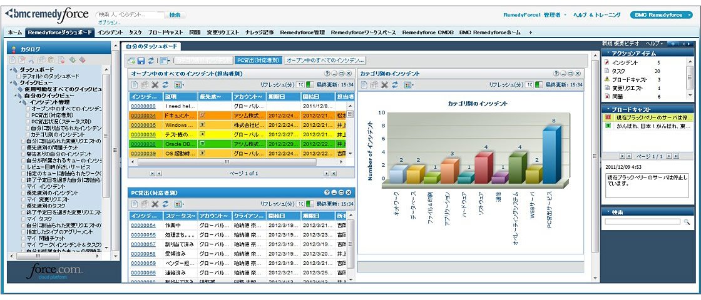Open incident 00000034 link
The image size is (701, 300).
click(143, 116)
